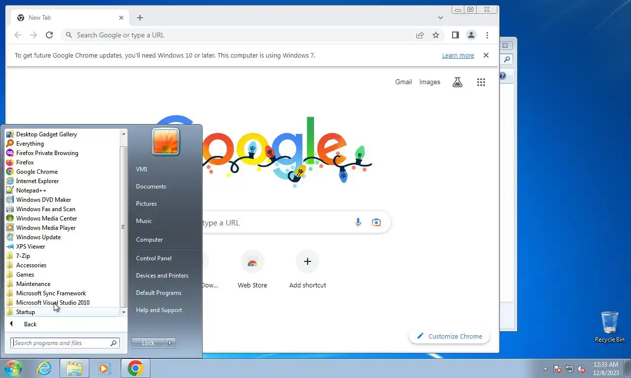Open Google Images link
Viewport: 631px width, 378px height.
(x=430, y=82)
